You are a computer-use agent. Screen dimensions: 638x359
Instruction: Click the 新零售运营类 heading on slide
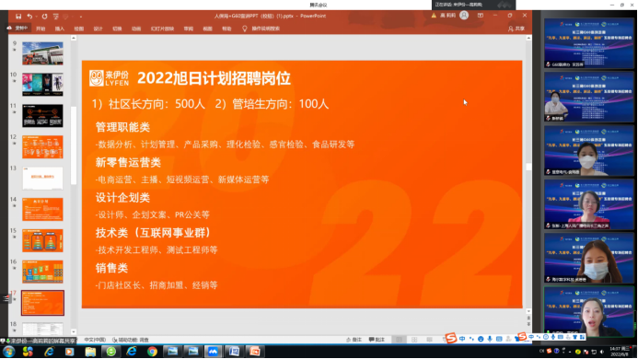pos(128,163)
